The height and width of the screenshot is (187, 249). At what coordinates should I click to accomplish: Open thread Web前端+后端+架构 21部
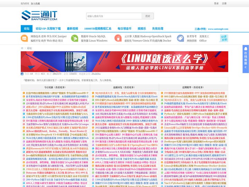(x=127, y=169)
